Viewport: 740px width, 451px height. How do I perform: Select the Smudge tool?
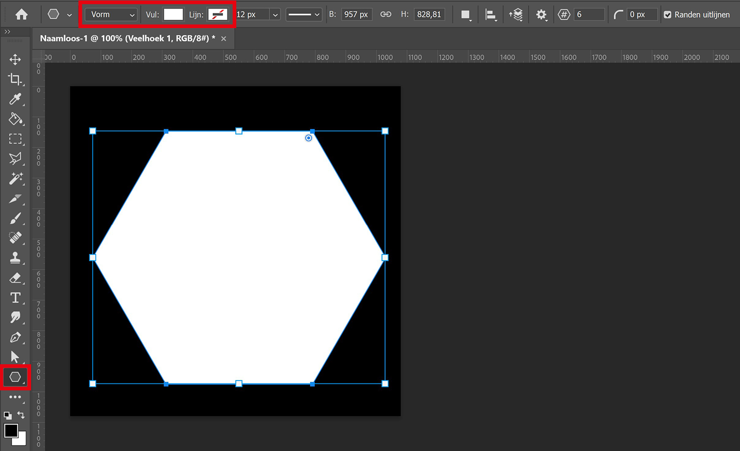point(15,317)
